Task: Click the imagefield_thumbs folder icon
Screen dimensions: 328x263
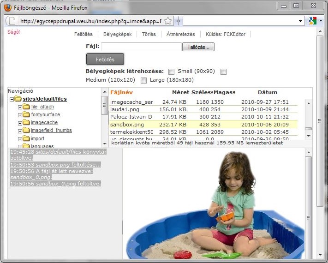Action: 26,130
